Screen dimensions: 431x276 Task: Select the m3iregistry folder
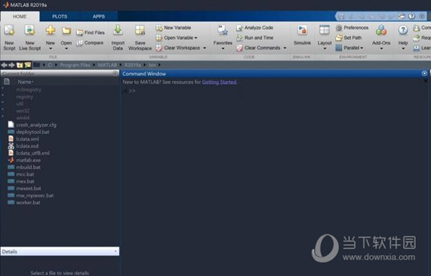(x=29, y=90)
